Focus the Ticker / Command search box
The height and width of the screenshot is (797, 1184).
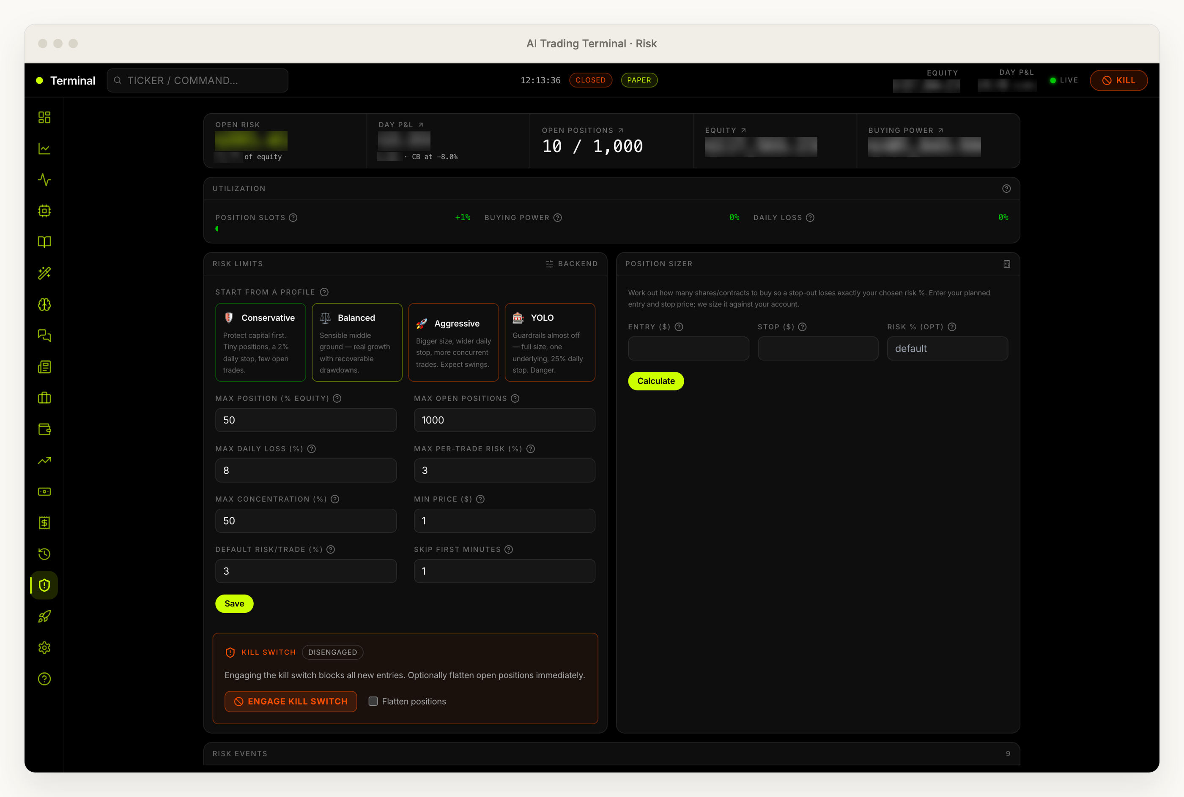coord(197,80)
